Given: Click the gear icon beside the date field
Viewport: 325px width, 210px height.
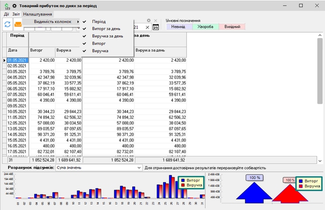Looking at the screenshot, I should tap(149, 21).
